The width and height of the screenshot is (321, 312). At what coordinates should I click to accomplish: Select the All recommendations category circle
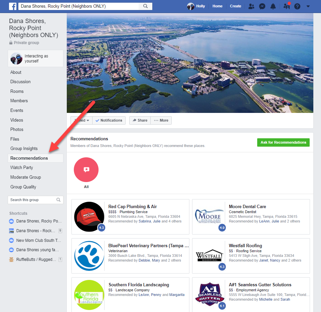(86, 170)
